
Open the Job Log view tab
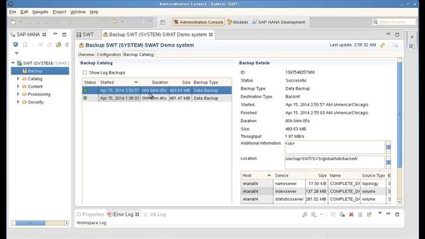point(155,214)
